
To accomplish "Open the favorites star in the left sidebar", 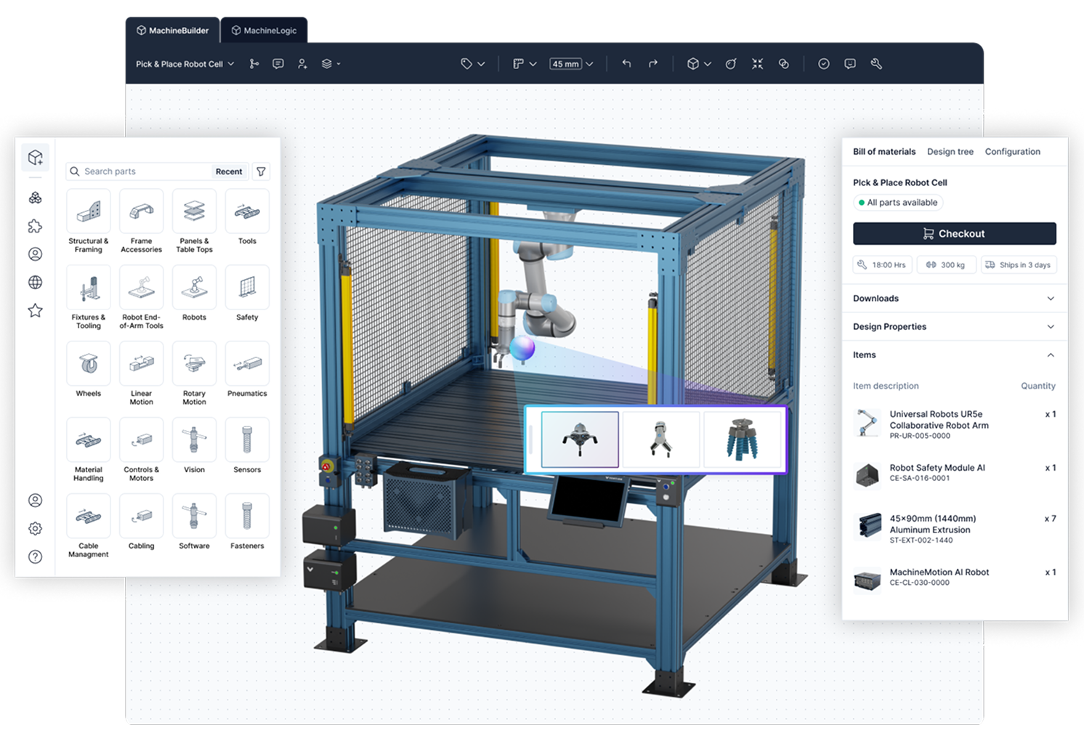I will [35, 311].
